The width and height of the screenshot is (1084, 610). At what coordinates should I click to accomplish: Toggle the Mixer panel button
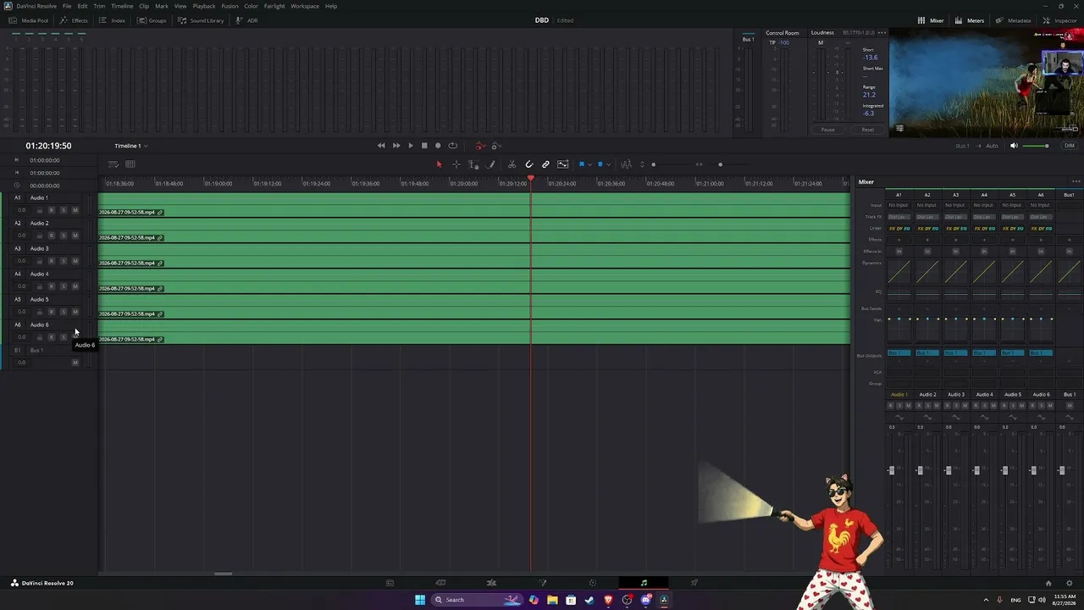coord(931,20)
